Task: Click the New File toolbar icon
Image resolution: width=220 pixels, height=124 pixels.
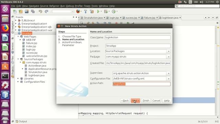Action: coord(15,11)
